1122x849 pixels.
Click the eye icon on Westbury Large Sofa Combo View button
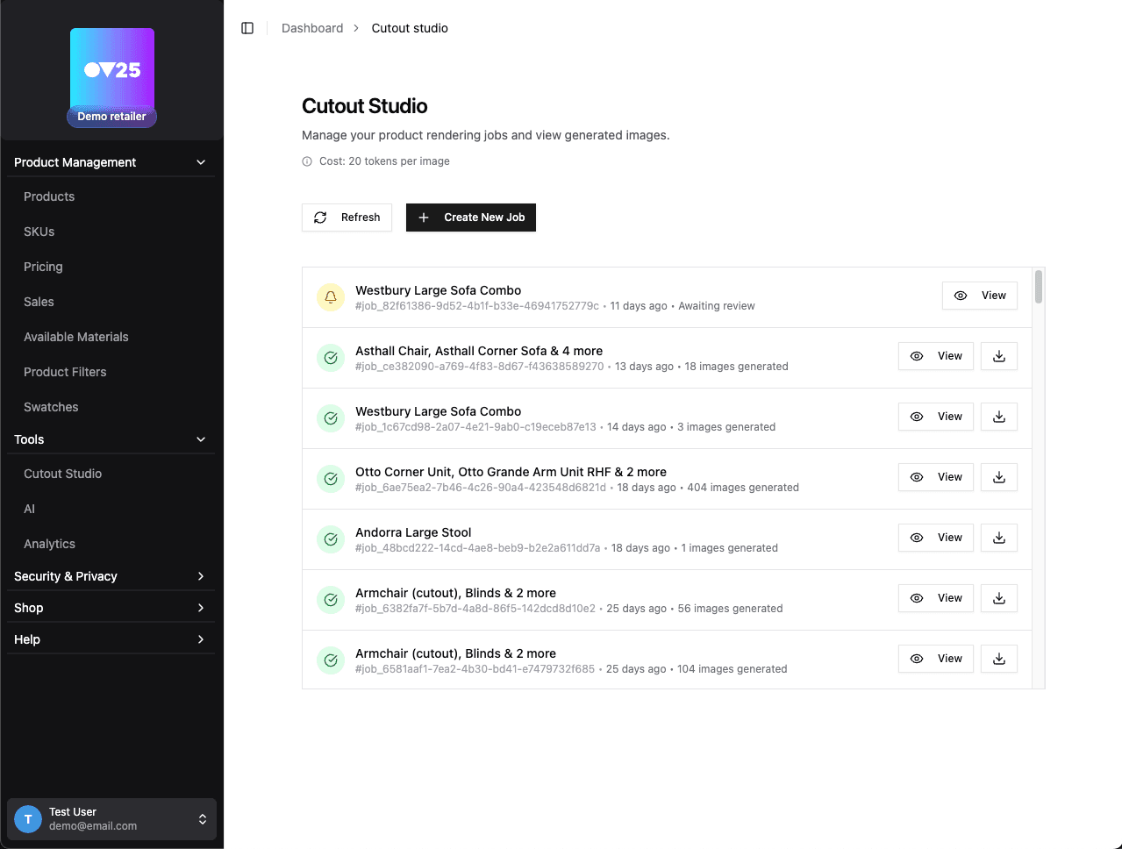959,296
